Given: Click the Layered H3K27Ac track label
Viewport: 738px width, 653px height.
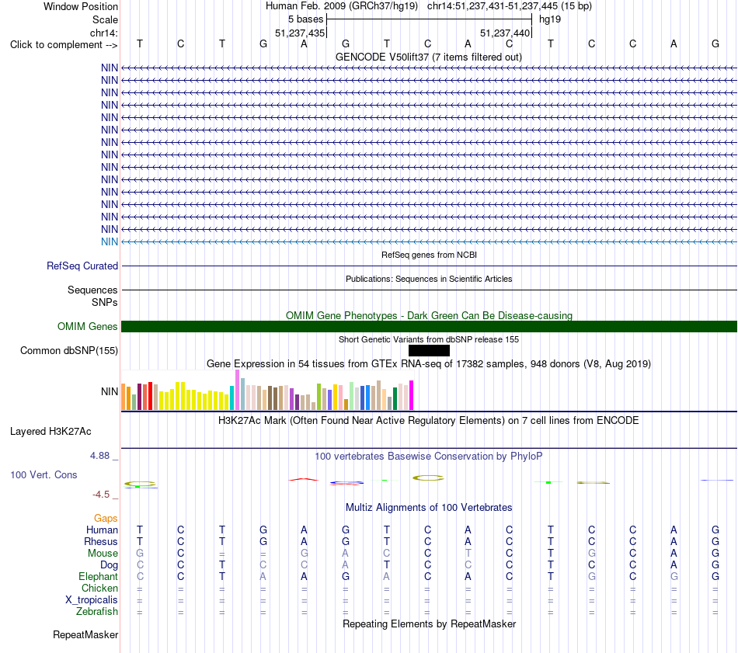Looking at the screenshot, I should [x=50, y=432].
